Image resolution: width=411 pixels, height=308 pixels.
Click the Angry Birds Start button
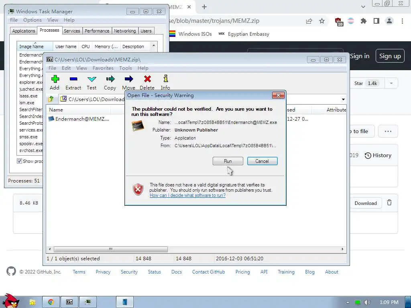click(10, 301)
